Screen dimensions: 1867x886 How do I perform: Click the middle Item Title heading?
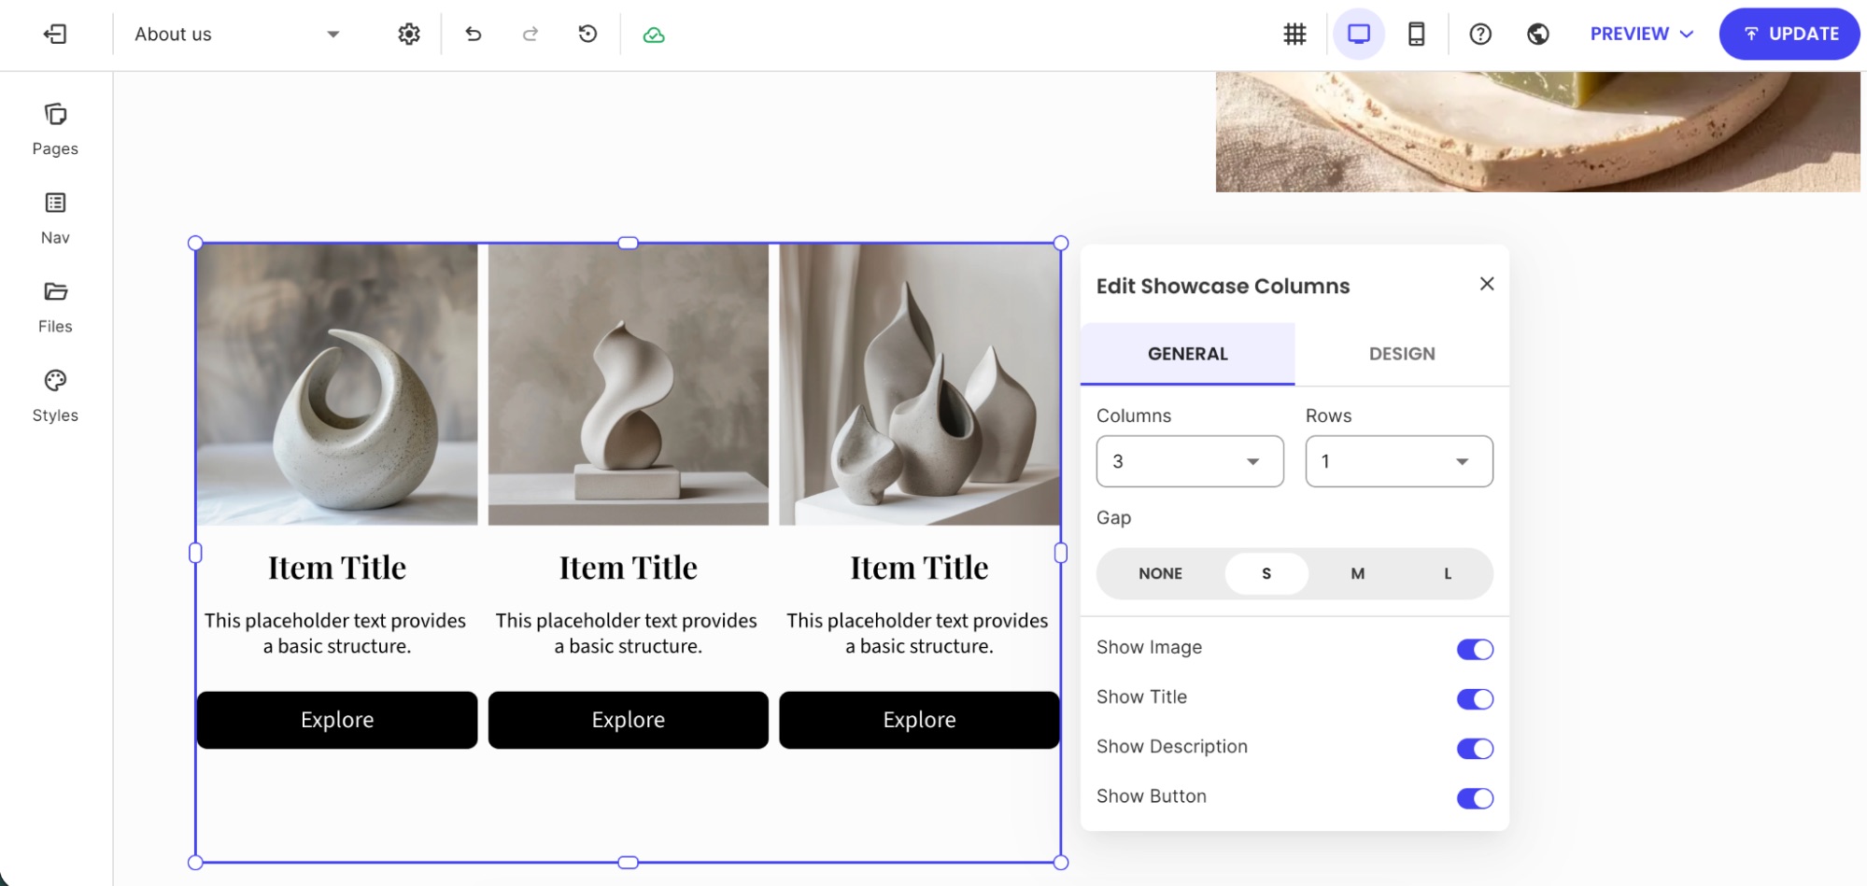(x=629, y=568)
